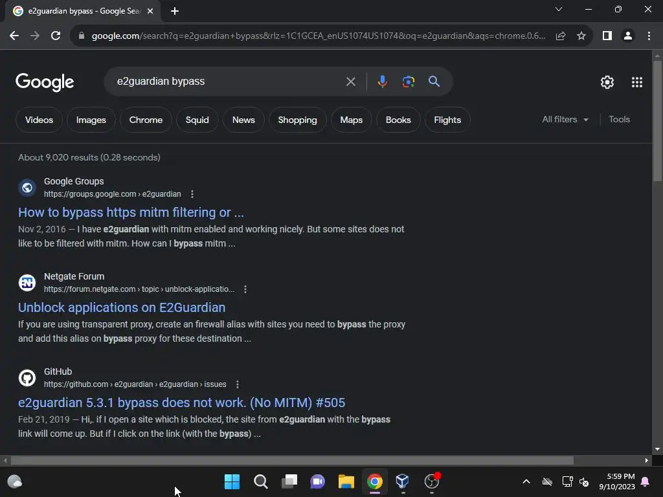Screen dimensions: 663x497
Task: Switch to Maps results
Action: click(x=352, y=120)
